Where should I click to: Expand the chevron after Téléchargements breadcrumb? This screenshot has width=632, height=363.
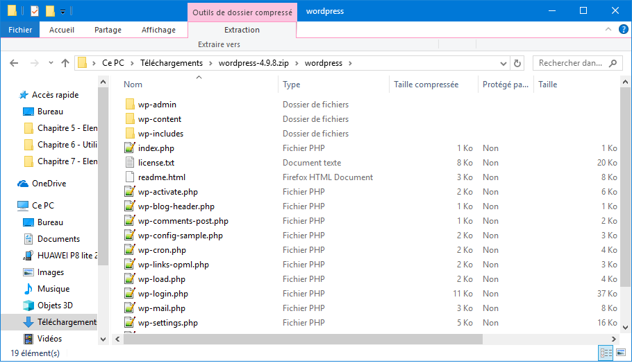pos(211,63)
